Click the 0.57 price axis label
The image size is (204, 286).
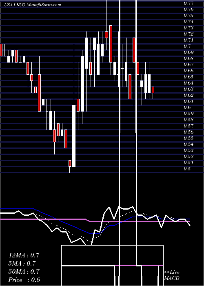188,126
